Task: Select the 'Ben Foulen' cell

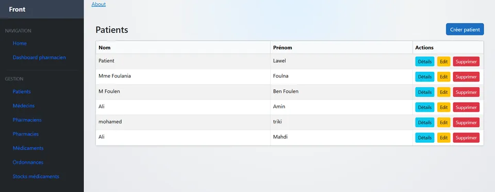Action: click(341, 92)
